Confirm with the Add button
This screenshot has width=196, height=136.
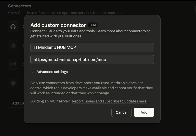click(x=144, y=112)
